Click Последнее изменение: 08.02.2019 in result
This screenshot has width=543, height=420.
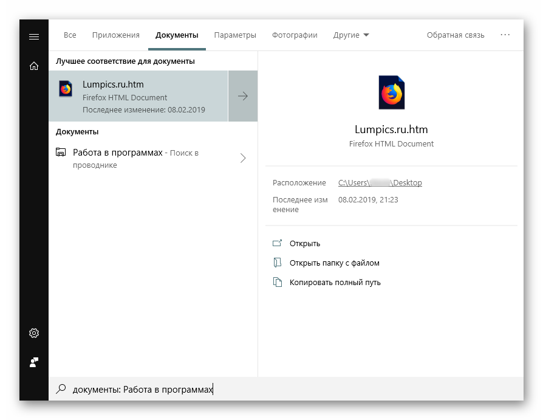(144, 110)
